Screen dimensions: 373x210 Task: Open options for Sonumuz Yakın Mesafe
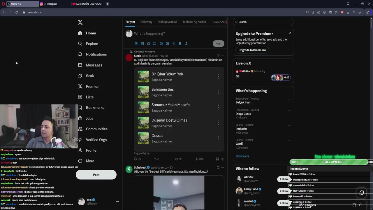(x=218, y=107)
